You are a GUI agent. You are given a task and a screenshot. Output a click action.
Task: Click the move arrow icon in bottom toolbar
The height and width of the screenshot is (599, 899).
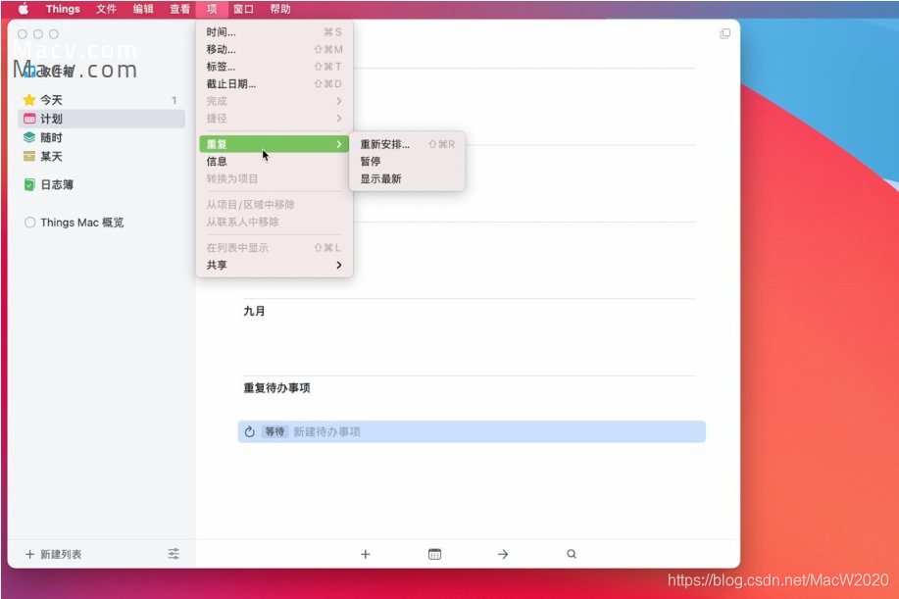502,554
